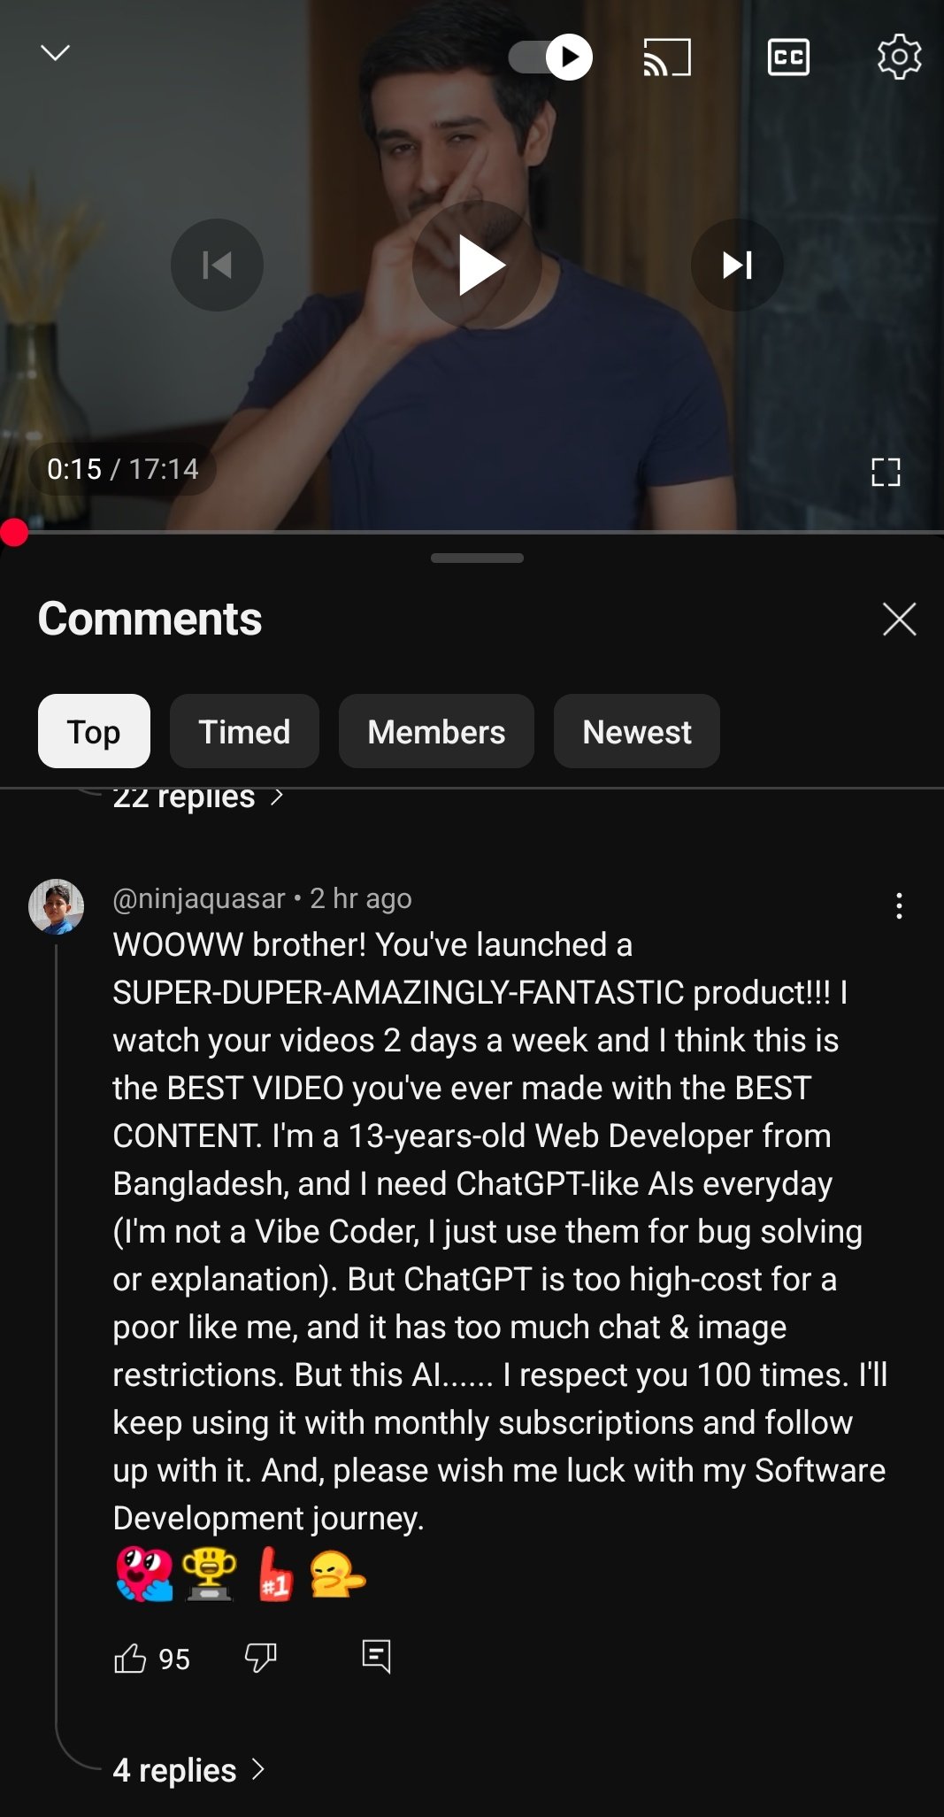The width and height of the screenshot is (944, 1817).
Task: Close the Comments panel
Action: pyautogui.click(x=899, y=619)
